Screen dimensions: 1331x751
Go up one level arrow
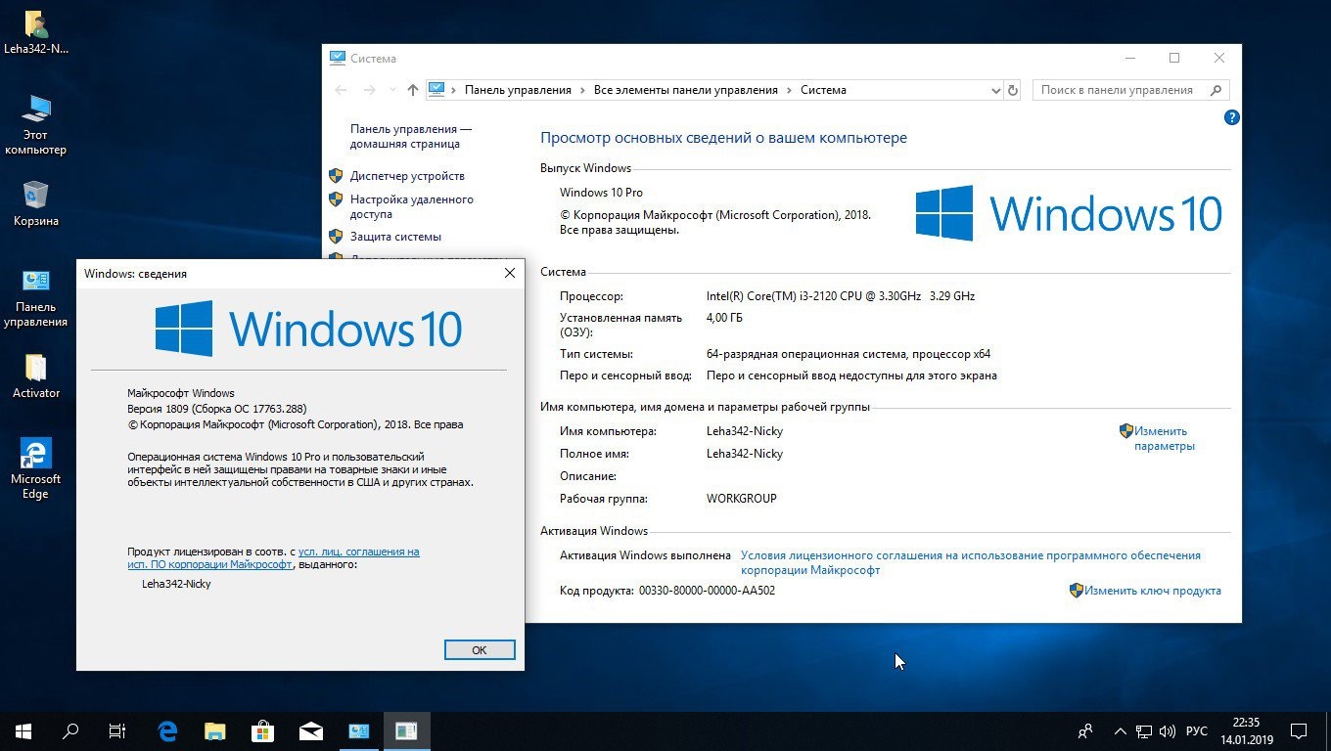pos(413,90)
